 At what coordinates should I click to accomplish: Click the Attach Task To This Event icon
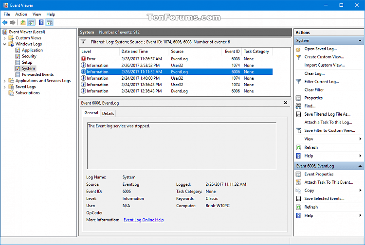(x=298, y=182)
